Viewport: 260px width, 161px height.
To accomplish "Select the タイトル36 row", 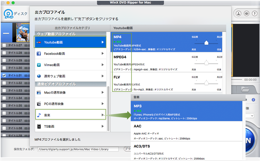I will point(15,113).
